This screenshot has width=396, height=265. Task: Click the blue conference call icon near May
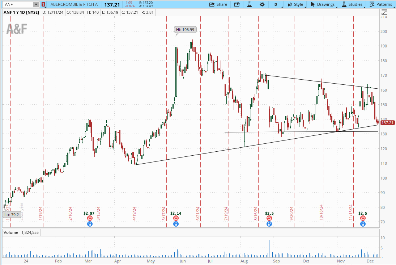click(176, 224)
